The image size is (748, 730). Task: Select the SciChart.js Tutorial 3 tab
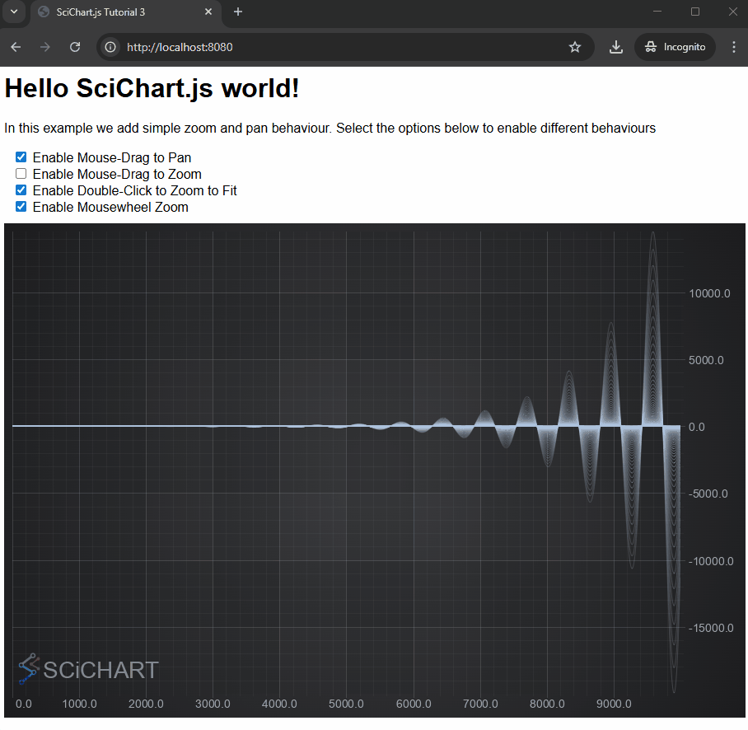(124, 12)
